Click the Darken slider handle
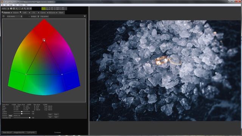 pyautogui.click(x=22, y=114)
